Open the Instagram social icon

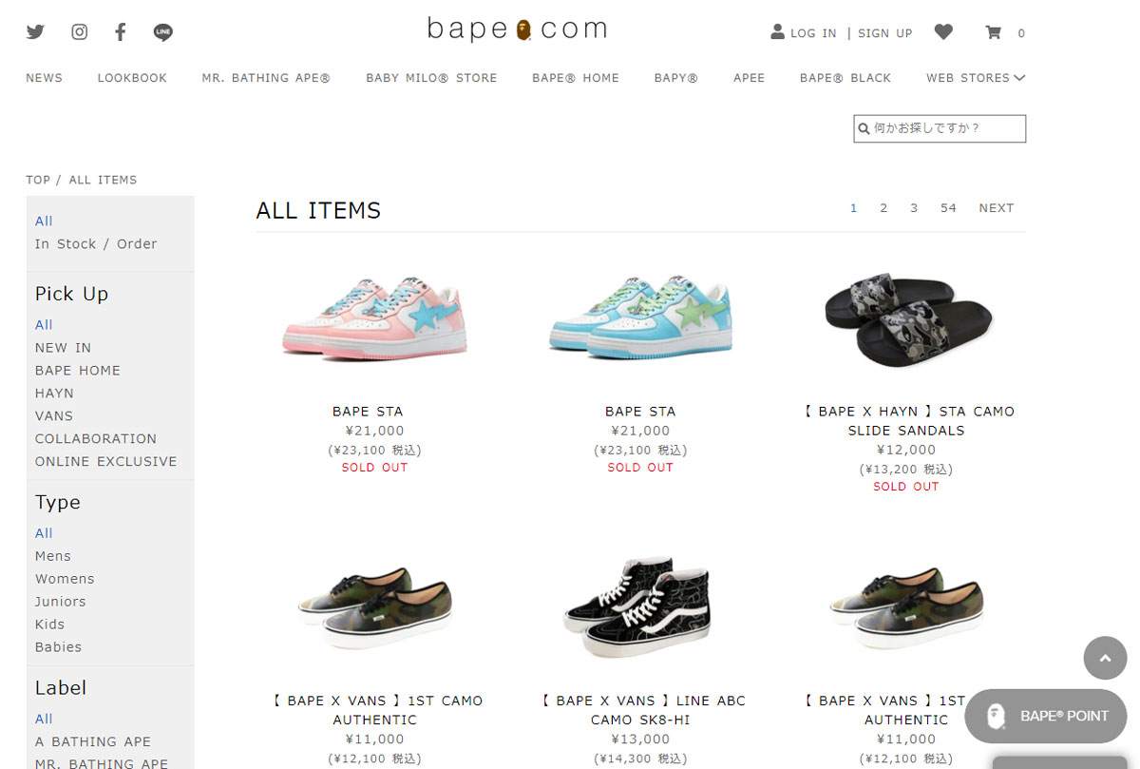(80, 32)
